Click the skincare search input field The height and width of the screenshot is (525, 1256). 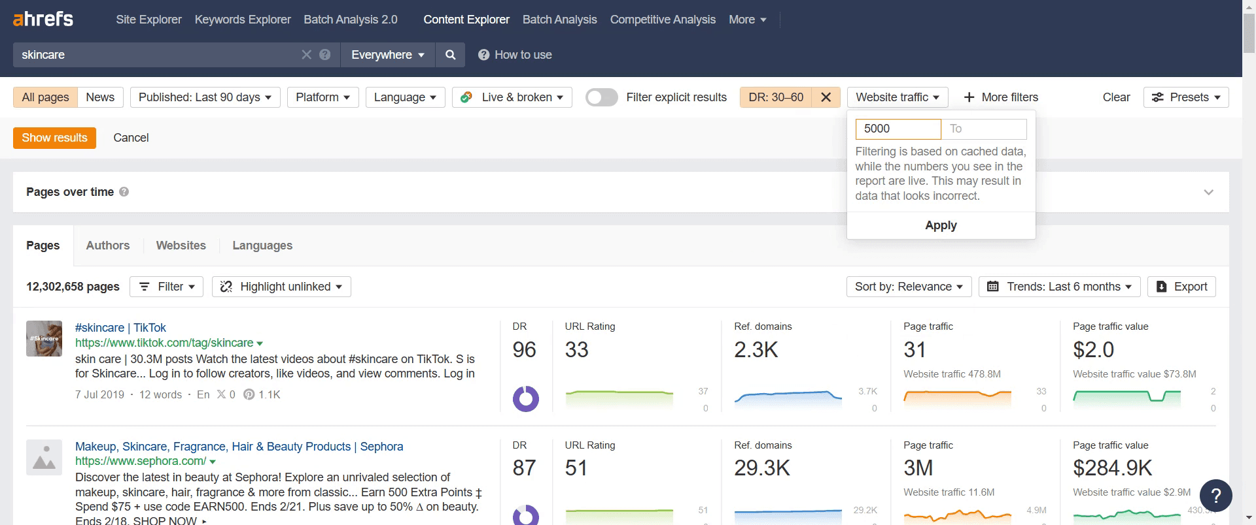coord(157,55)
